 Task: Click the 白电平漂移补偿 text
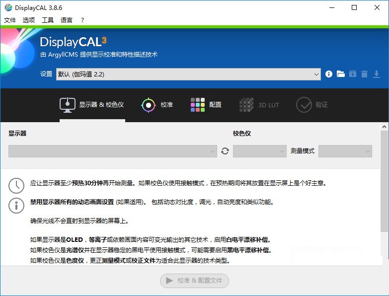coord(247,240)
